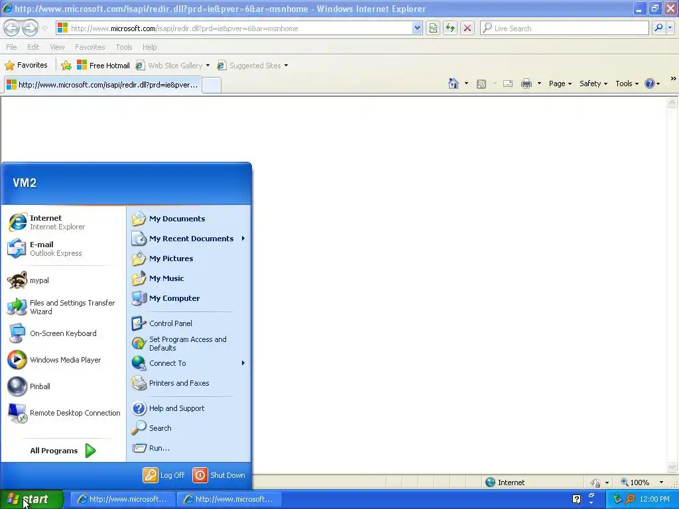679x509 pixels.
Task: Click the Help question mark command bar icon
Action: pos(650,84)
